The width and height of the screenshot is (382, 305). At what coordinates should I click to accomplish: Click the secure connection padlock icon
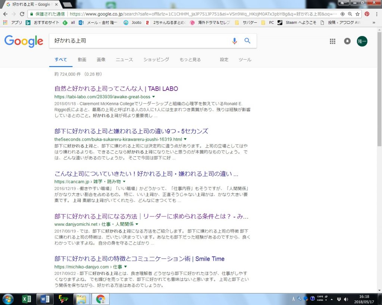pos(31,14)
